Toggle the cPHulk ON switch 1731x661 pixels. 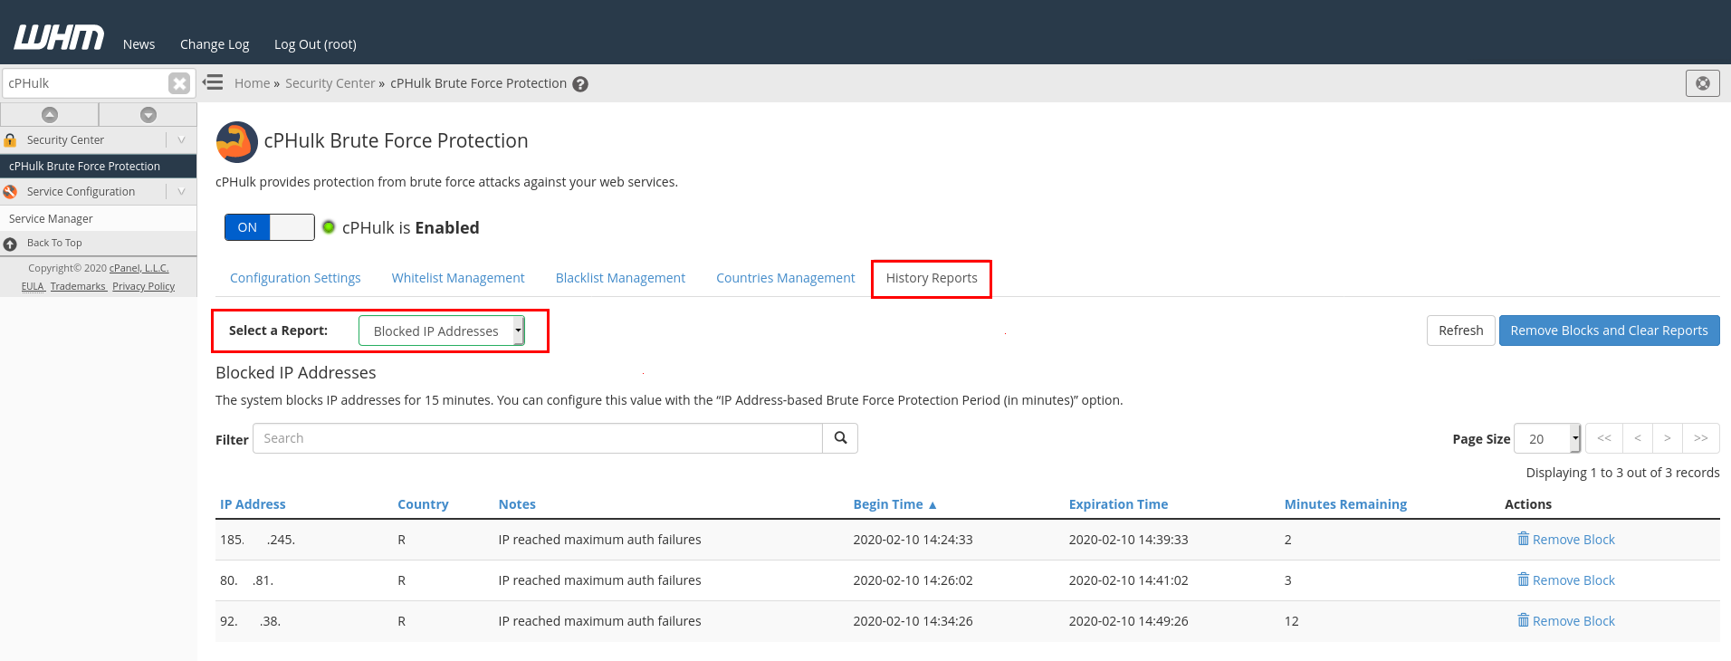click(x=270, y=227)
